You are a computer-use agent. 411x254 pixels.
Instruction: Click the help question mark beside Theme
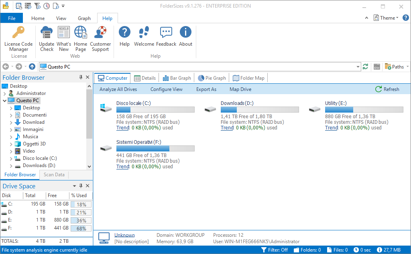tap(405, 18)
